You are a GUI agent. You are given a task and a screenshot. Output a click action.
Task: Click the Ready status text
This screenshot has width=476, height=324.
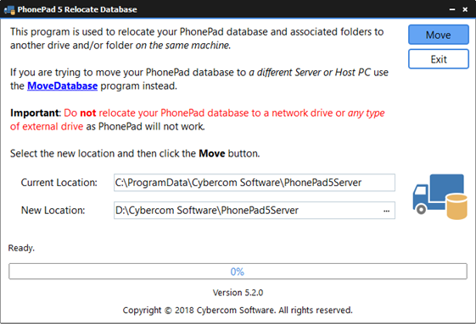click(x=21, y=248)
